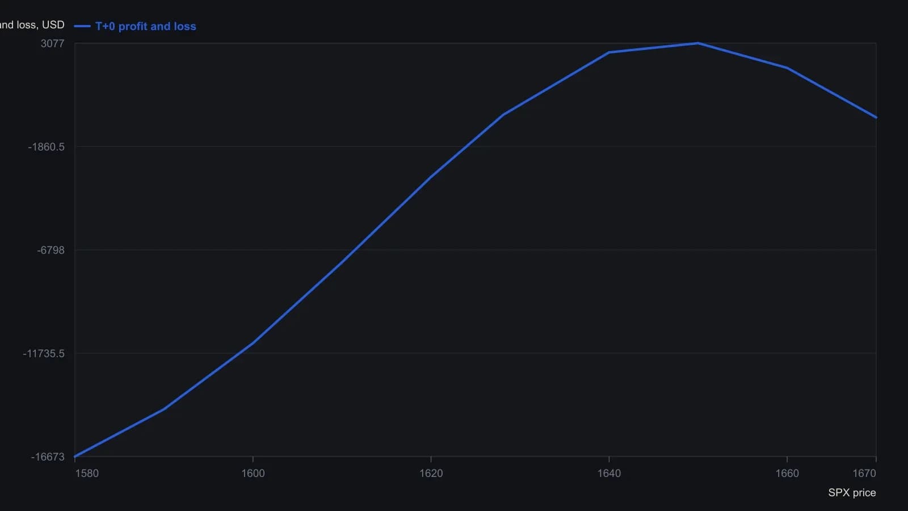
Task: Click the x-axis label '1600'
Action: coord(253,473)
